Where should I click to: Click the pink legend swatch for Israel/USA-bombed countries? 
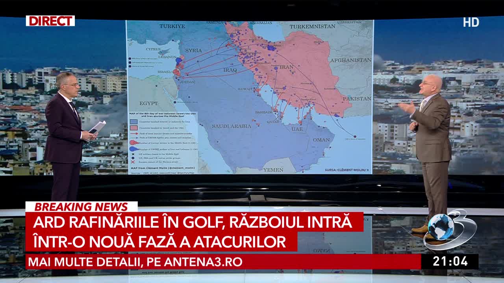tap(134, 128)
